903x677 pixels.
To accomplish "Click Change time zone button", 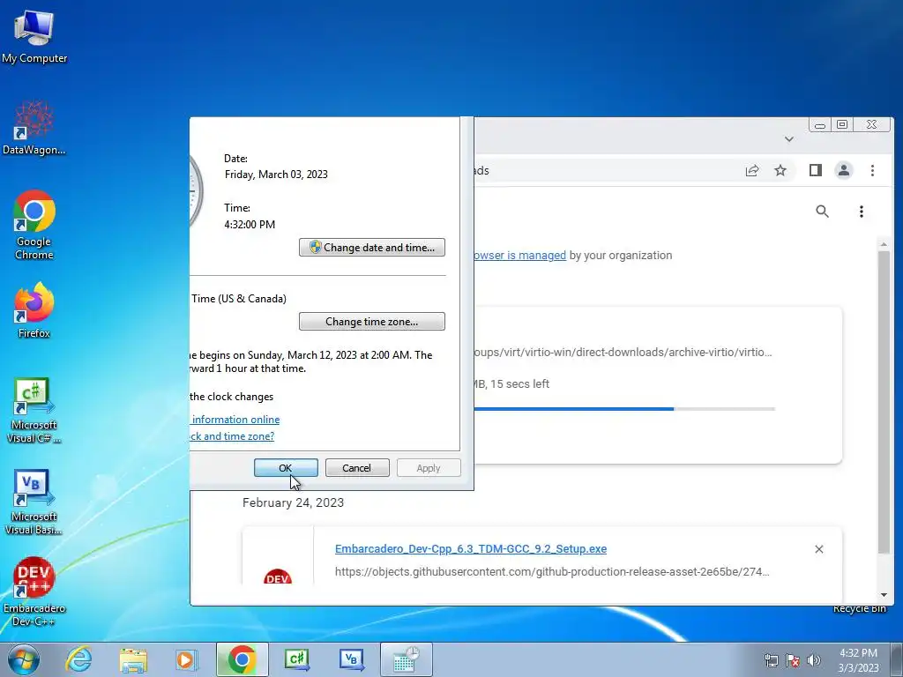I will pos(372,321).
